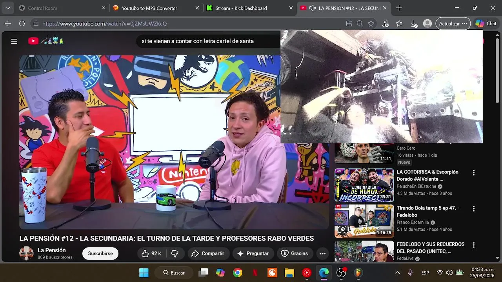Click the Franco Escamilla channel name
The height and width of the screenshot is (282, 502).
point(413,222)
